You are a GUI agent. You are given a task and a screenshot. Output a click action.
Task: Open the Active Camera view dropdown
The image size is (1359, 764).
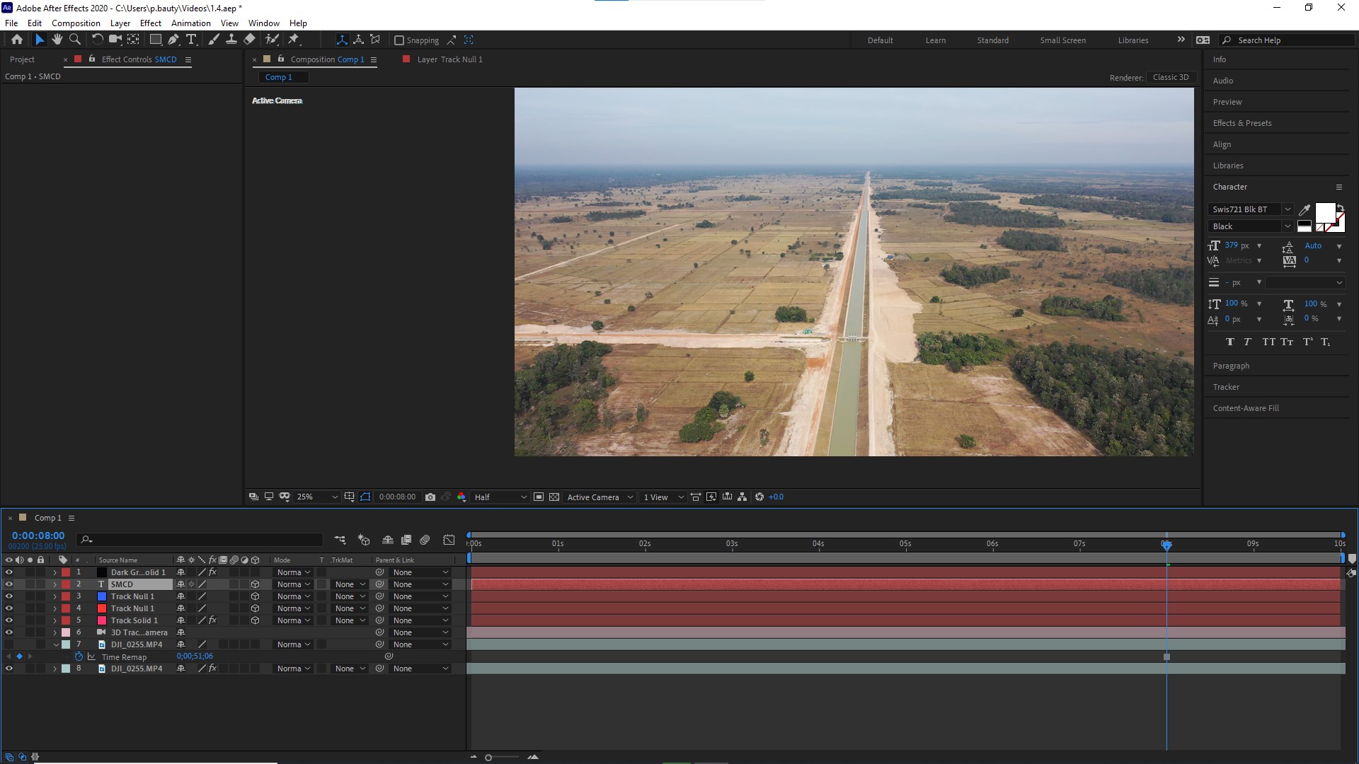click(598, 497)
